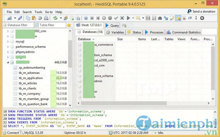Click the Print icon
Screen dimensions: 220x137
pos(46,18)
